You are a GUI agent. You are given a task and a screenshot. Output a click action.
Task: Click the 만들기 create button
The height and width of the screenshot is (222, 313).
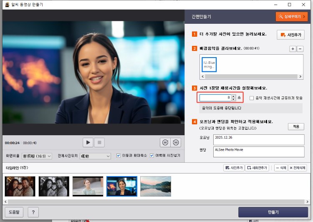tap(273, 212)
